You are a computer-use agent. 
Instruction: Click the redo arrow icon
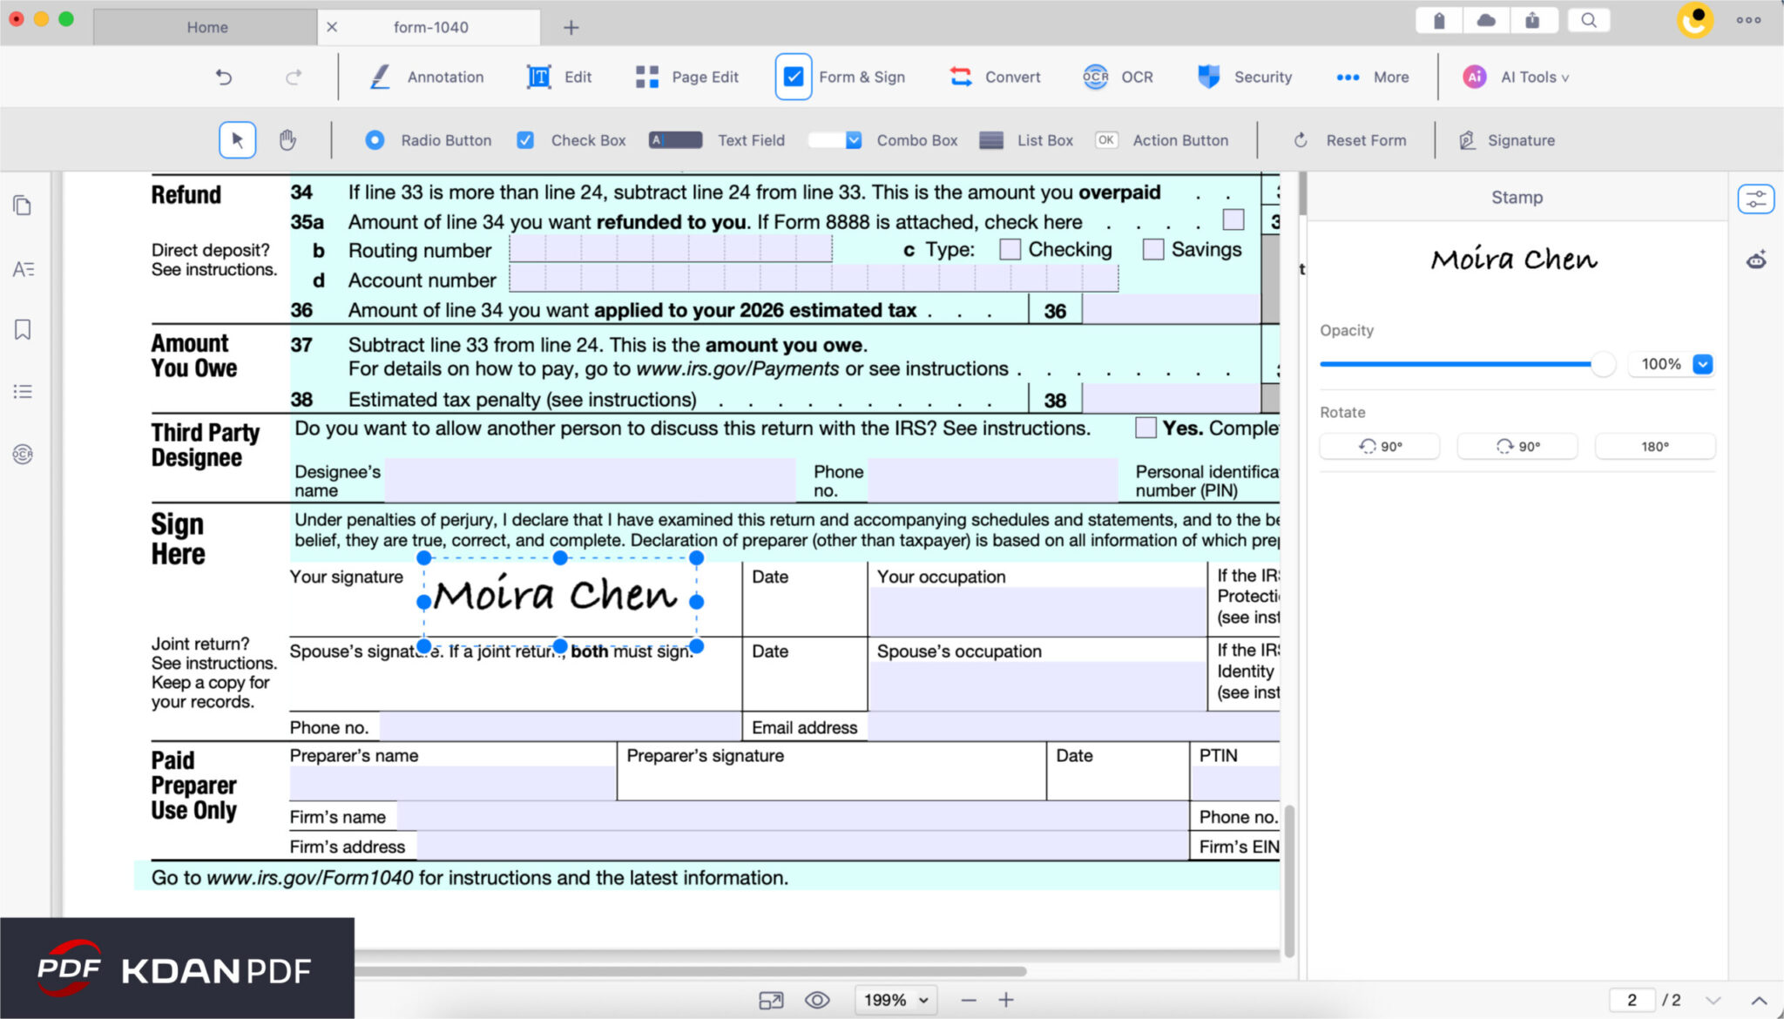pyautogui.click(x=294, y=77)
